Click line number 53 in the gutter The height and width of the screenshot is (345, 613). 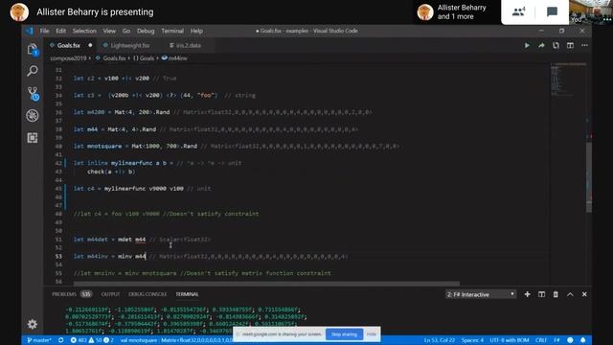(58, 257)
